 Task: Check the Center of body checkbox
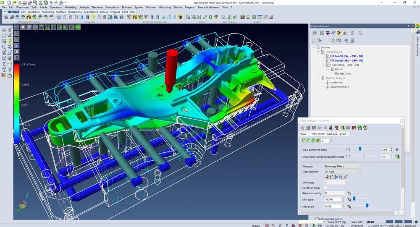point(326,188)
